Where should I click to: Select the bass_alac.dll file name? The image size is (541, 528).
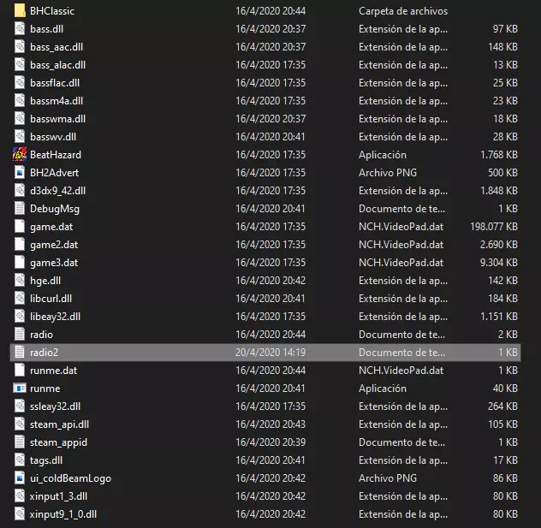pos(57,65)
